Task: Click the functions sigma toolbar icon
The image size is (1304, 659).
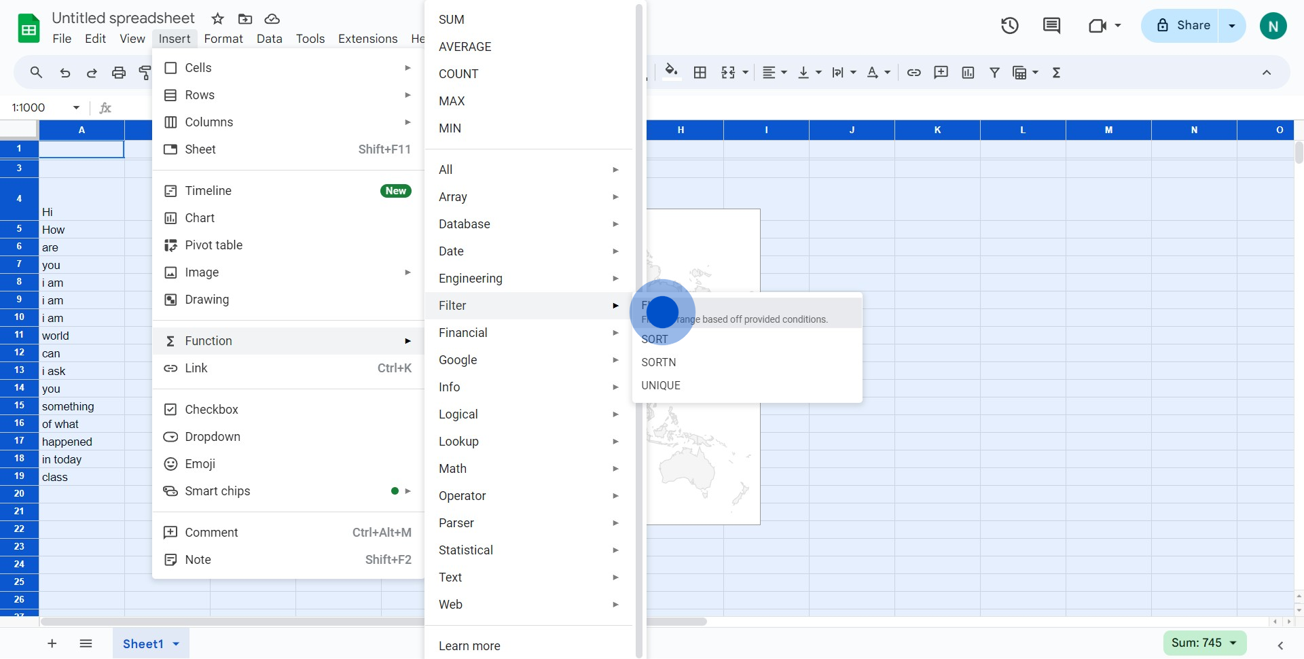Action: [1056, 72]
